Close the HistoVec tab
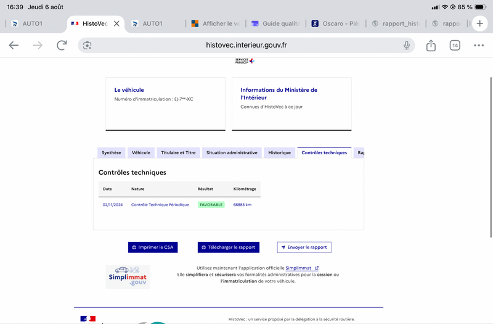 click(x=116, y=23)
